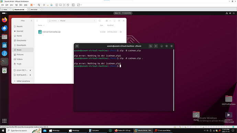Click the terminal window scrollbar
This screenshot has height=133, width=237.
[173, 80]
